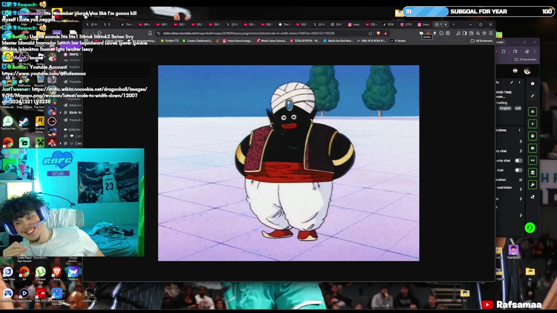
Task: Click the share icon in the address bar
Action: [x=371, y=33]
